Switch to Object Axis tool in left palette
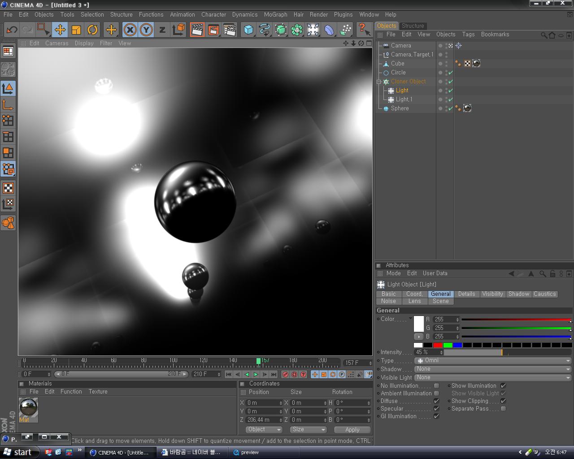Image resolution: width=574 pixels, height=459 pixels. click(x=8, y=104)
